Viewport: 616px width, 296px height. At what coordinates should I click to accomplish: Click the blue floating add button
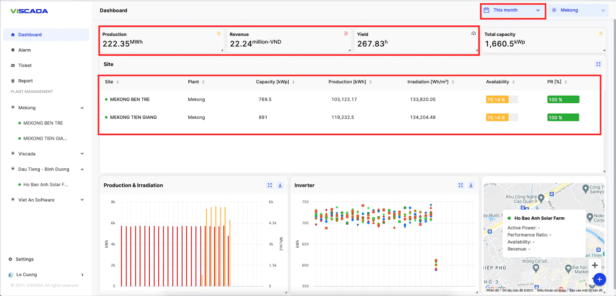(599, 279)
